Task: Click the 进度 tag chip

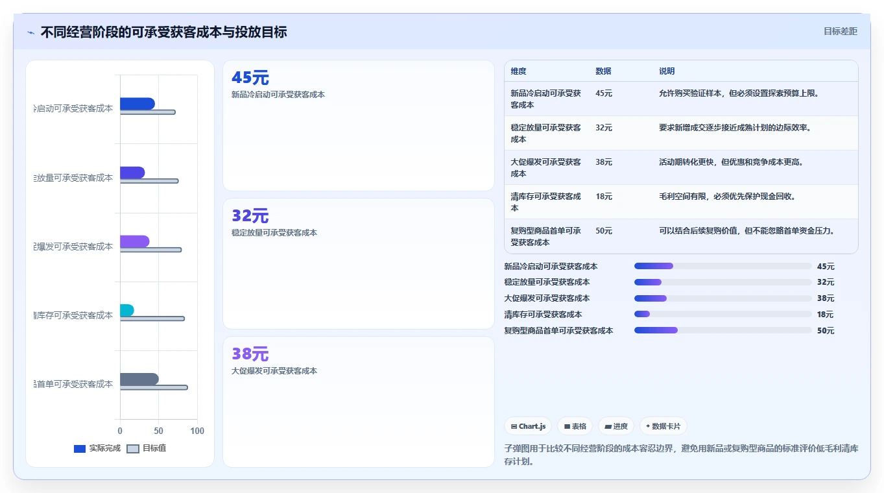Action: tap(616, 426)
